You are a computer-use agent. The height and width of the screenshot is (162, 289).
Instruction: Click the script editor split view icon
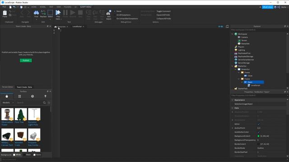point(227,27)
